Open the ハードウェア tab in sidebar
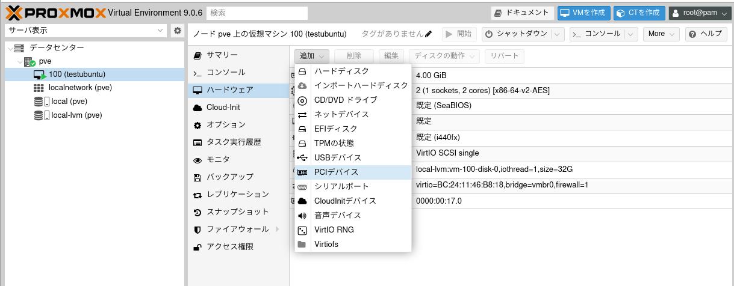 238,90
